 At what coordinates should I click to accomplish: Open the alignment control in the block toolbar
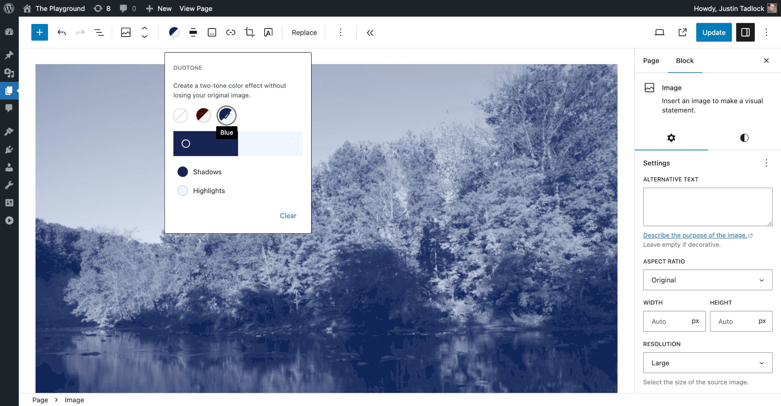pyautogui.click(x=193, y=32)
